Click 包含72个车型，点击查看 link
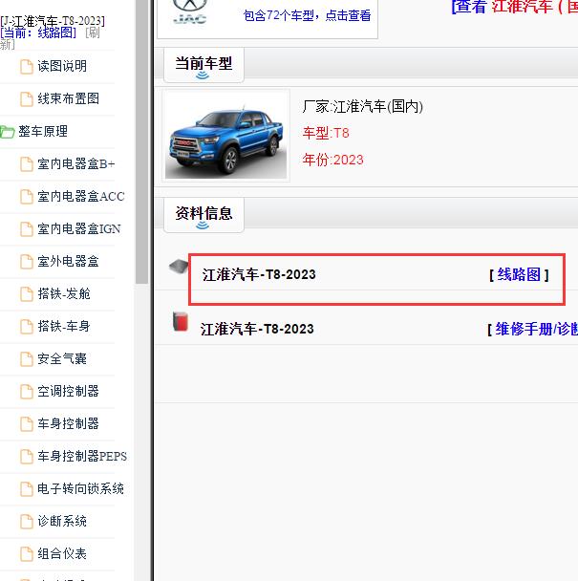 pos(307,15)
